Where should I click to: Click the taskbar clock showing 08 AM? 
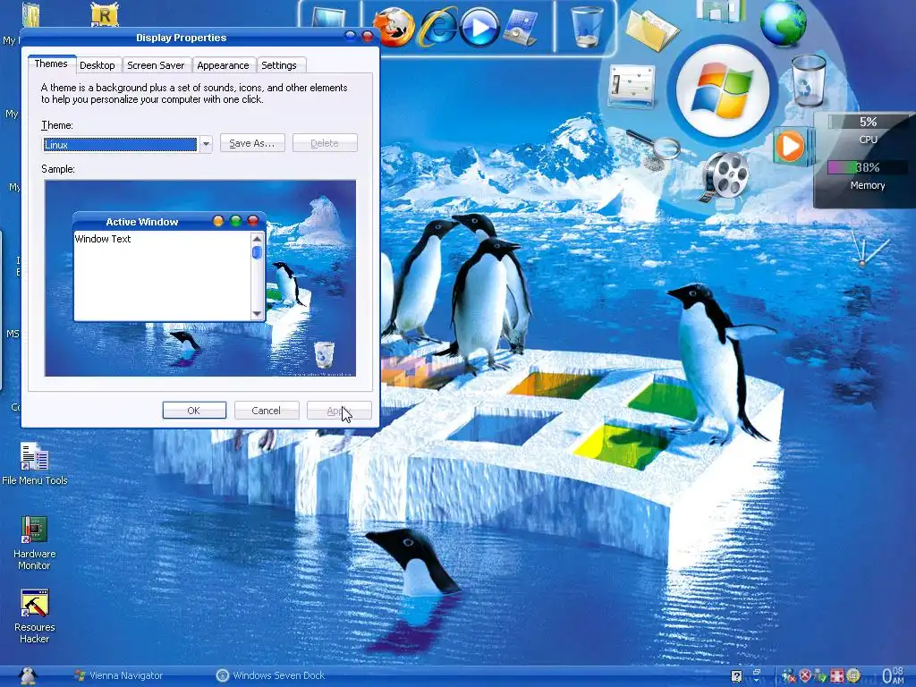click(893, 675)
